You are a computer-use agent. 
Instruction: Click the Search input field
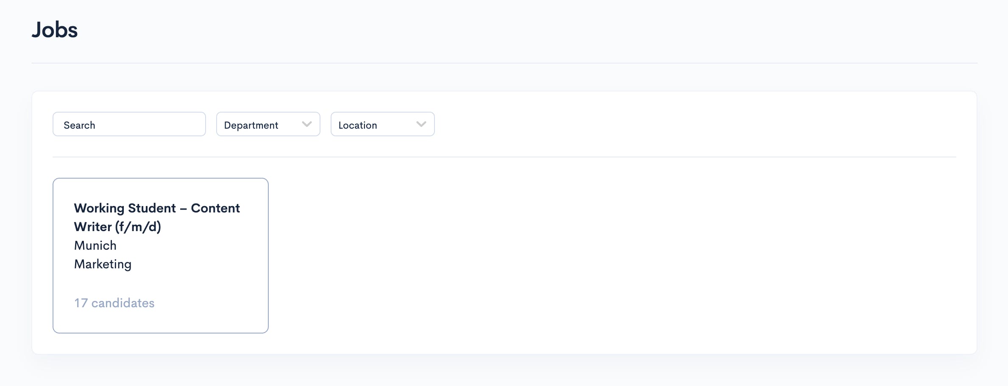[129, 124]
